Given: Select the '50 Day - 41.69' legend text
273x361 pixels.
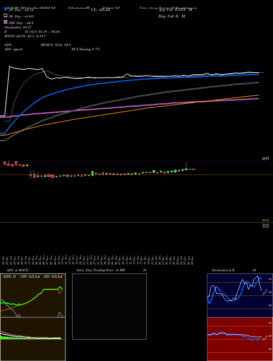Looking at the screenshot, I should click(21, 16).
